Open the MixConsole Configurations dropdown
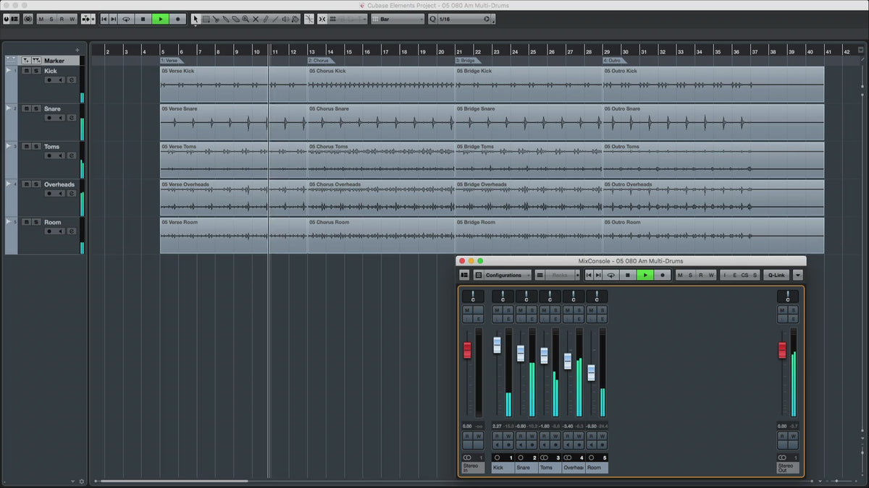 (x=507, y=275)
